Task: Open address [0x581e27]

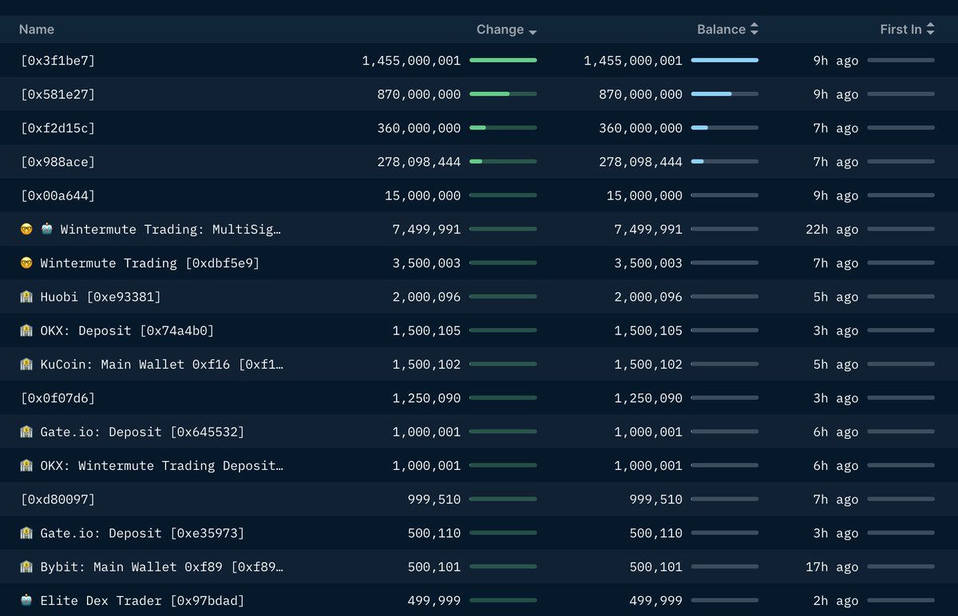Action: 57,94
